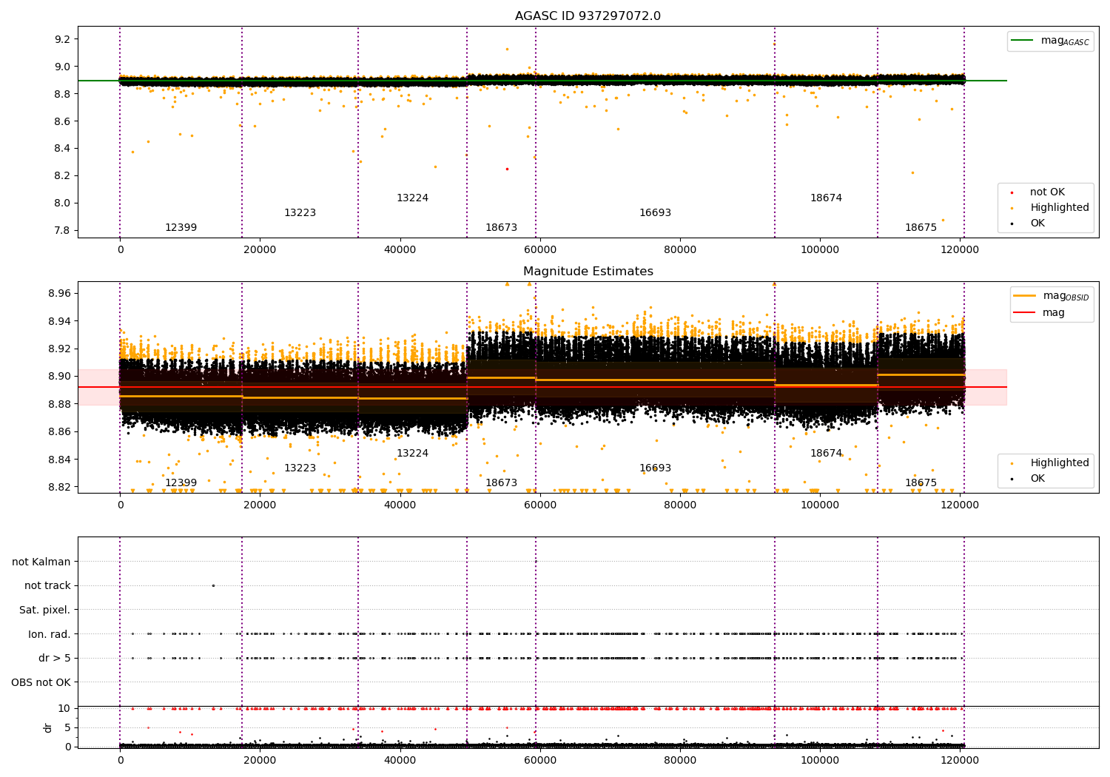Click obsid label 13223 in Magnitude Estimates plot

tap(300, 468)
